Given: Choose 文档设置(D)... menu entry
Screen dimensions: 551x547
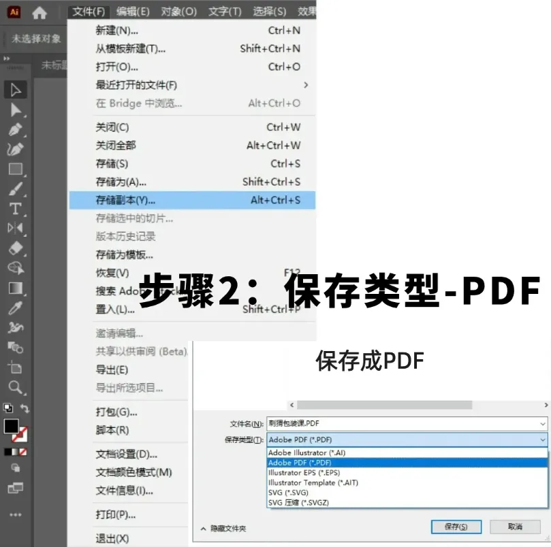Looking at the screenshot, I should [129, 454].
